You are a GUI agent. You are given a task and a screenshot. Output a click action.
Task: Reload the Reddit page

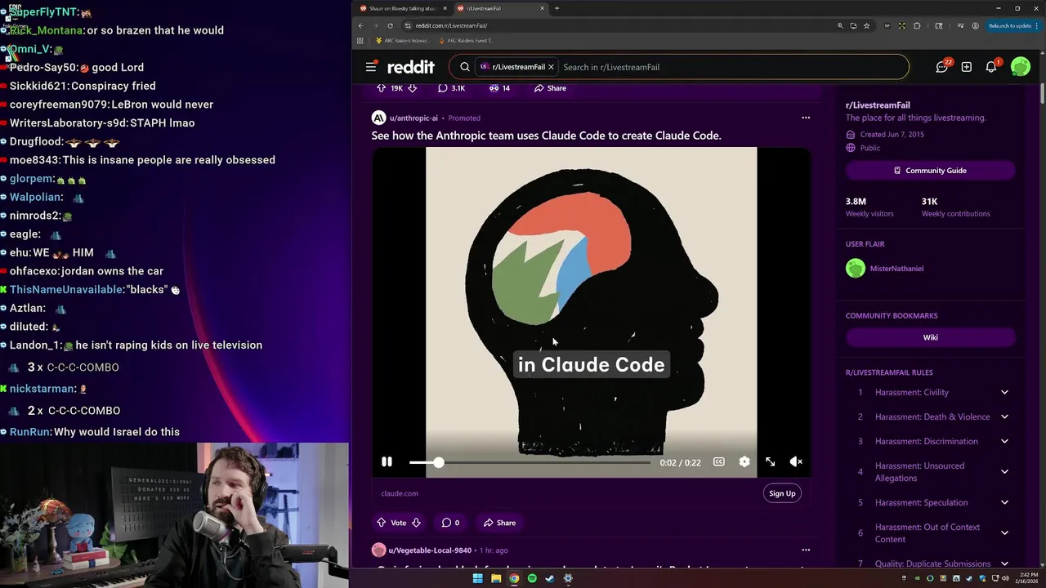[x=390, y=25]
